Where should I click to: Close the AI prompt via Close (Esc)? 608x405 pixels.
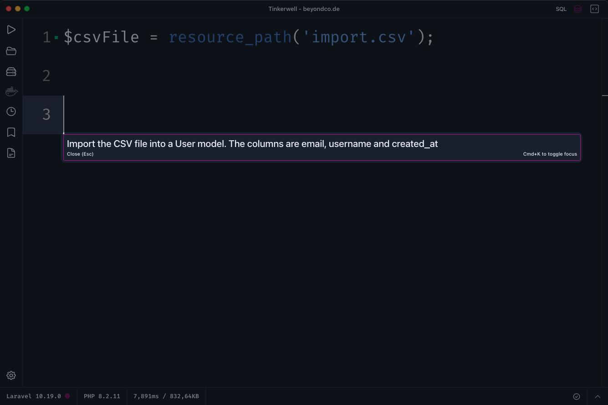[x=80, y=154]
